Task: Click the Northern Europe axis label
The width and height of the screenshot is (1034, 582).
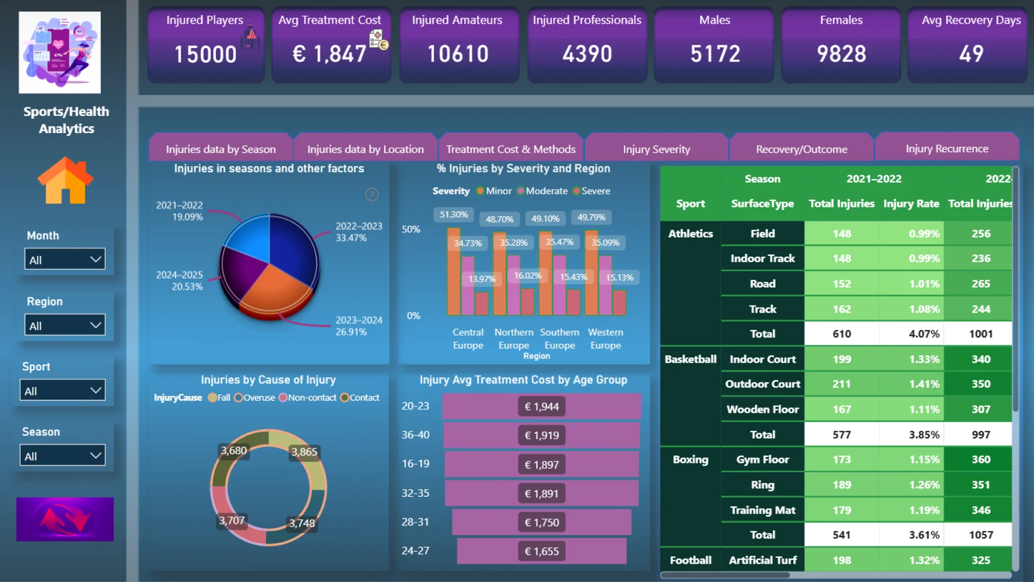Action: coord(514,338)
